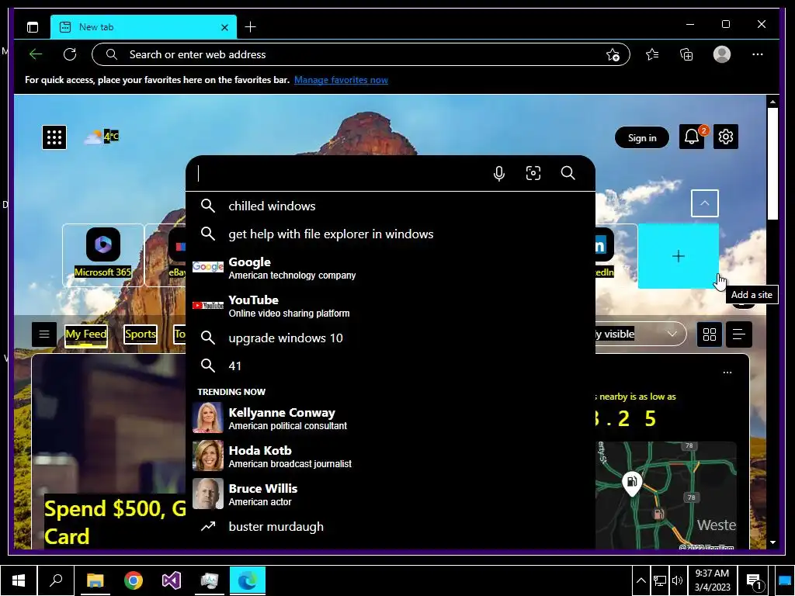This screenshot has height=596, width=795.
Task: Focus the Search or enter web address bar
Action: tap(360, 54)
